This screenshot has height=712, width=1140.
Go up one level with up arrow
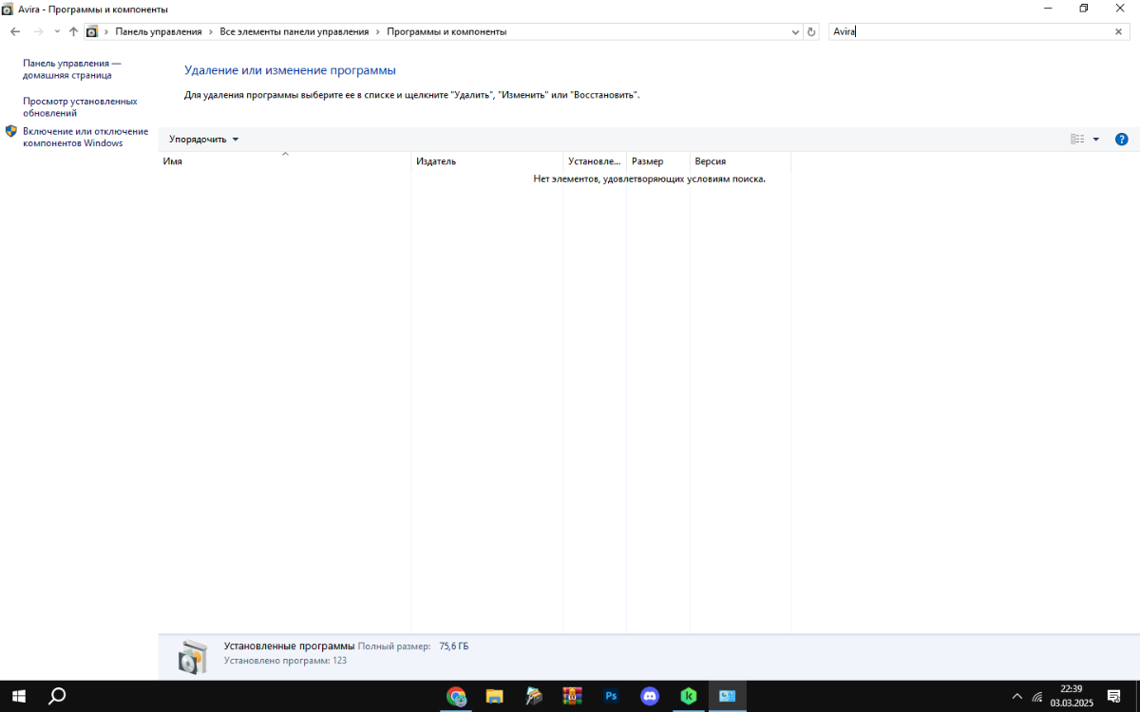73,31
